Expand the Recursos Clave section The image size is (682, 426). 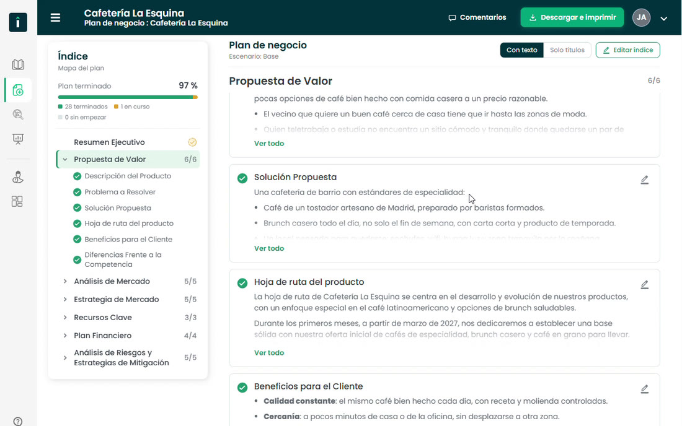point(65,318)
